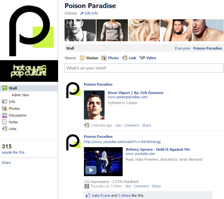The height and width of the screenshot is (199, 224).
Task: Open the Wall sidebar speech icon
Action: click(x=5, y=88)
